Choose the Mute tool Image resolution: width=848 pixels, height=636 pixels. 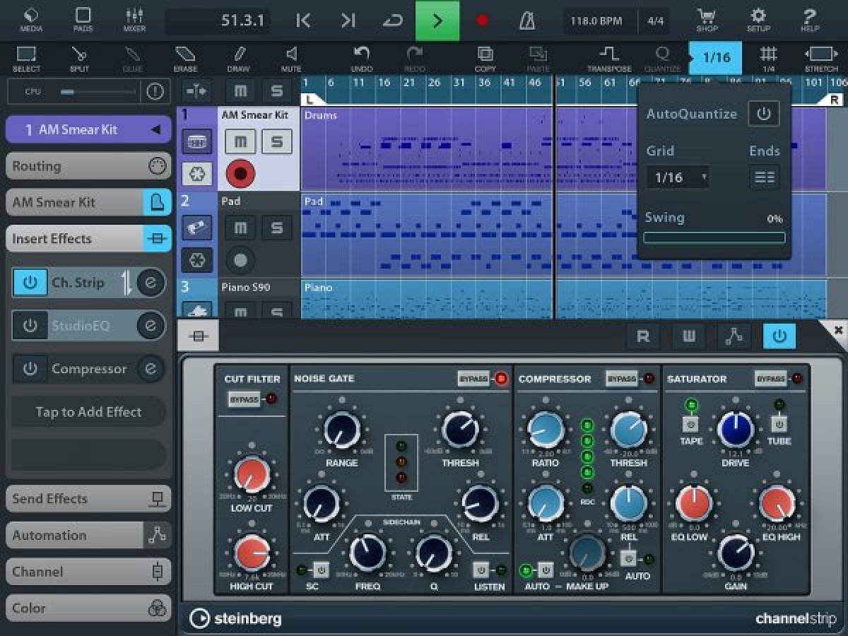click(x=291, y=59)
